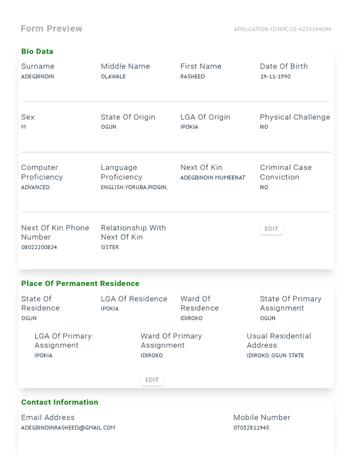Viewport: 352px width, 469px height.
Task: Click the surname value ADEGBINDIN
Action: point(38,76)
